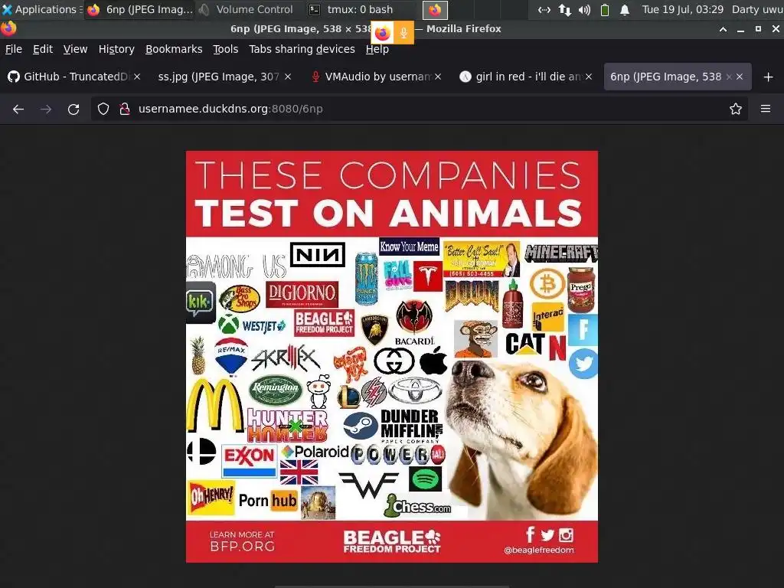
Task: Click the BFP.ORG text in the image
Action: pyautogui.click(x=242, y=546)
